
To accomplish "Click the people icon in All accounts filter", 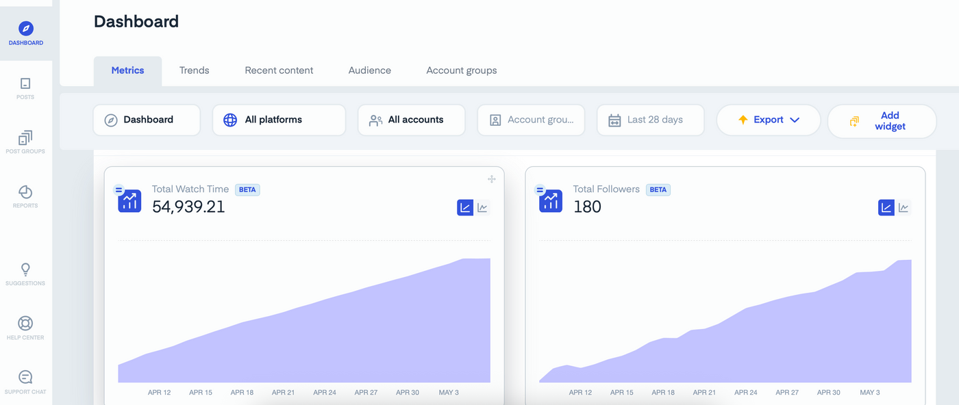I will (x=375, y=120).
